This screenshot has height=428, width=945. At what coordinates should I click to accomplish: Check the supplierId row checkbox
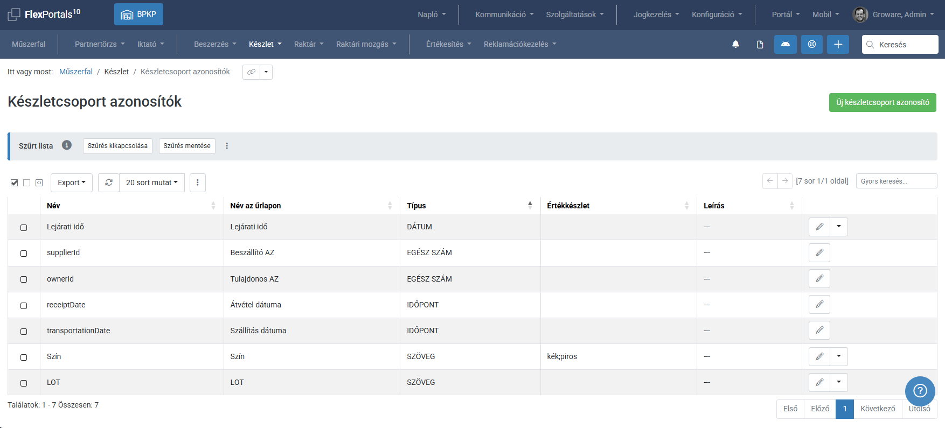(24, 254)
